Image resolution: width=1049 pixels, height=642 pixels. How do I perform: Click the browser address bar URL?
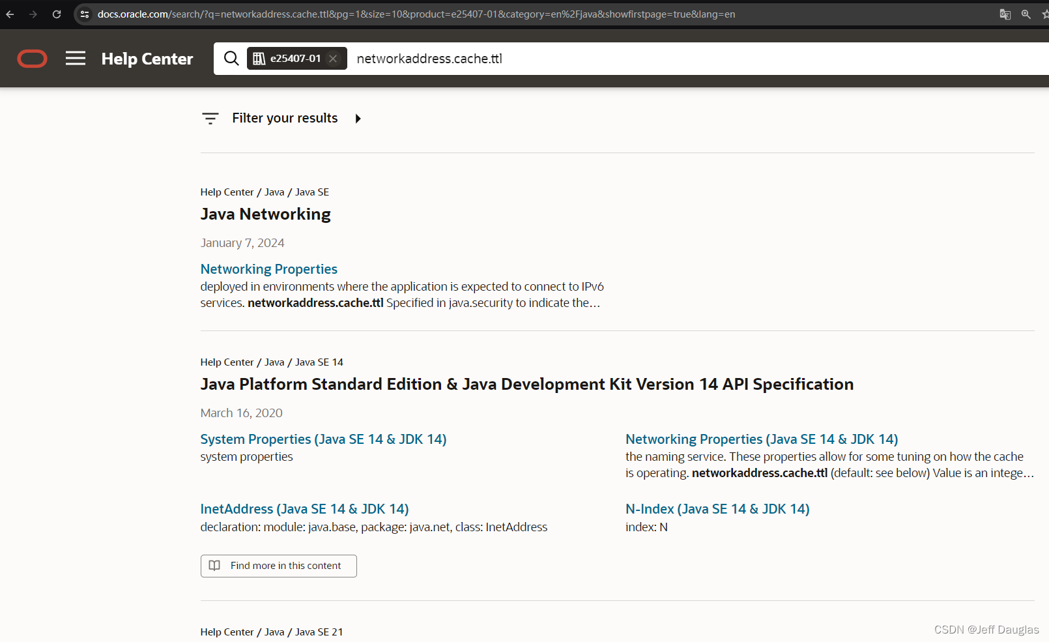417,14
